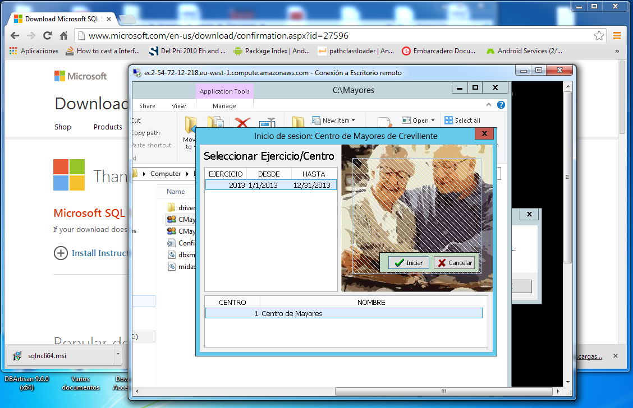
Task: Click the Chrome address bar URL
Action: pos(219,36)
